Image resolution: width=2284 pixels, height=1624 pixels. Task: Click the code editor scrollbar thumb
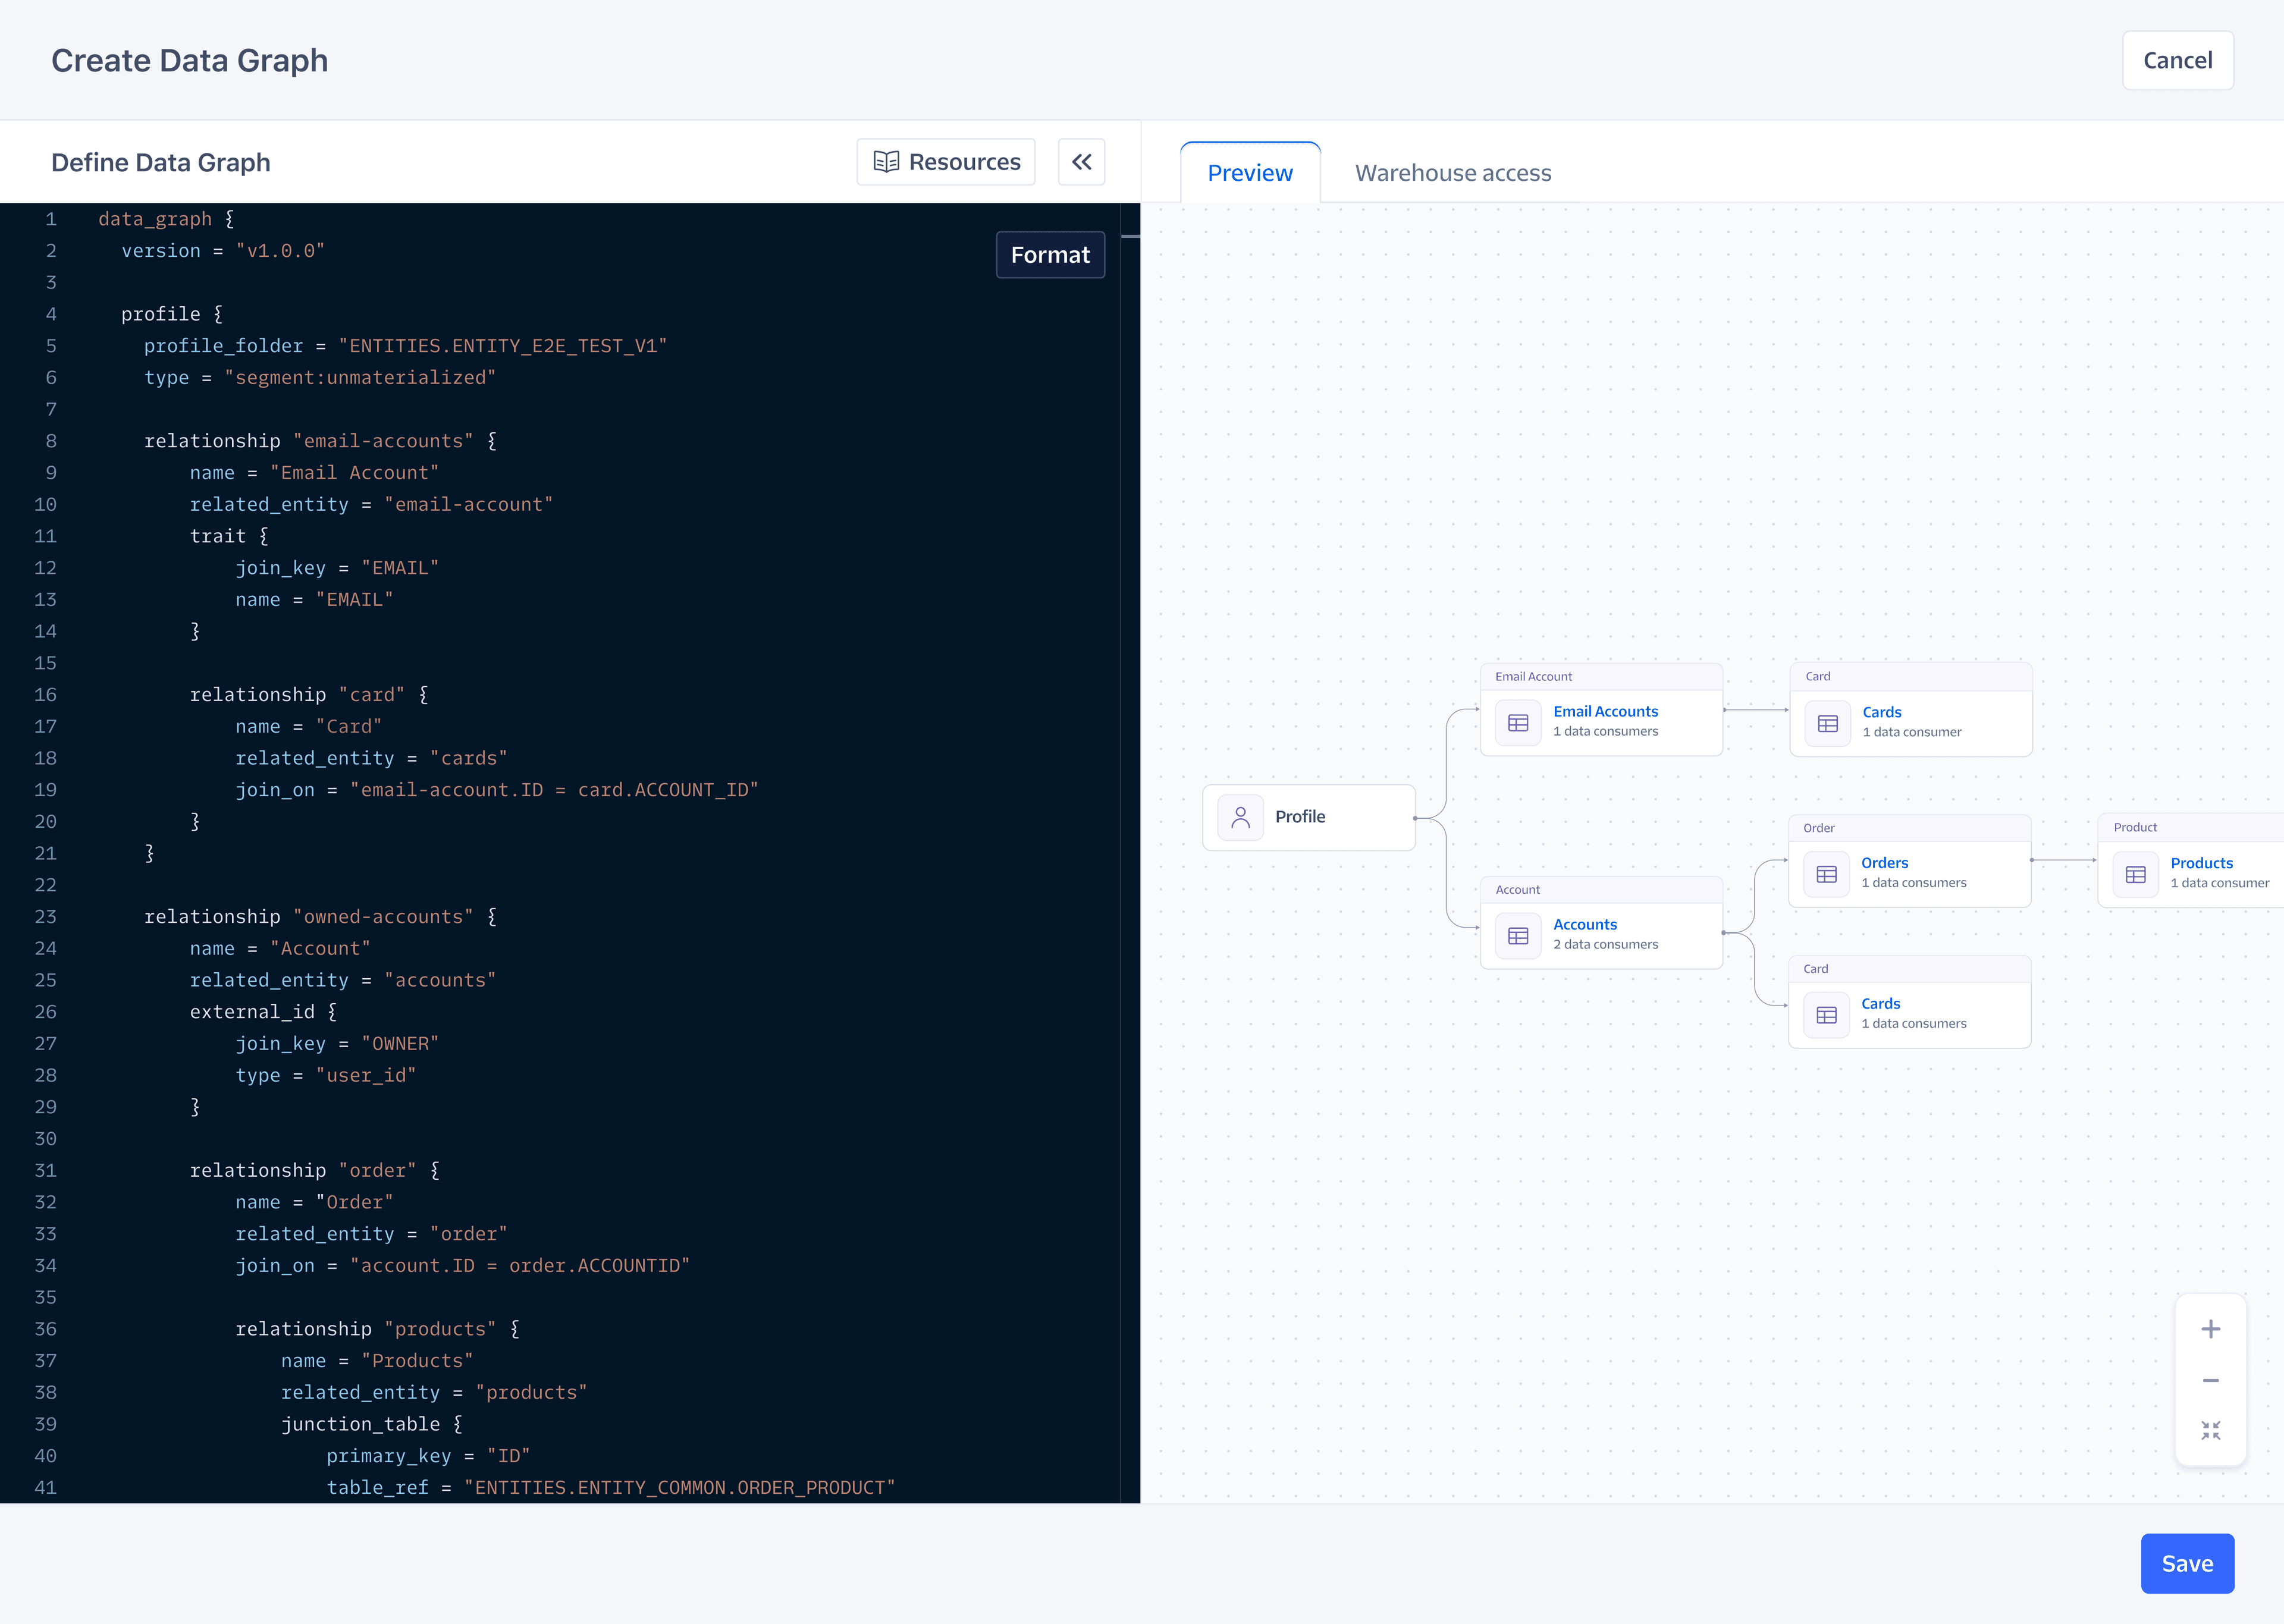(x=1130, y=236)
